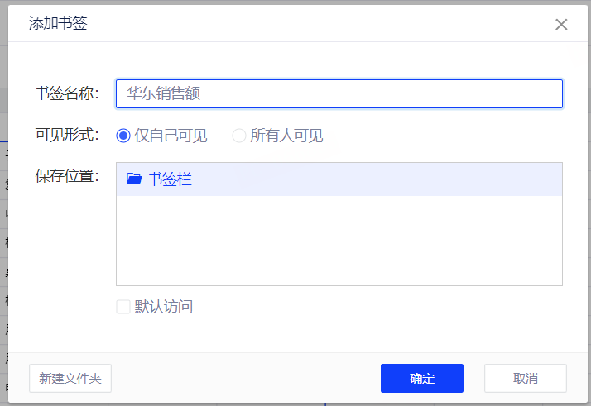The height and width of the screenshot is (406, 591).
Task: Cancel using the 取消 button
Action: point(525,378)
